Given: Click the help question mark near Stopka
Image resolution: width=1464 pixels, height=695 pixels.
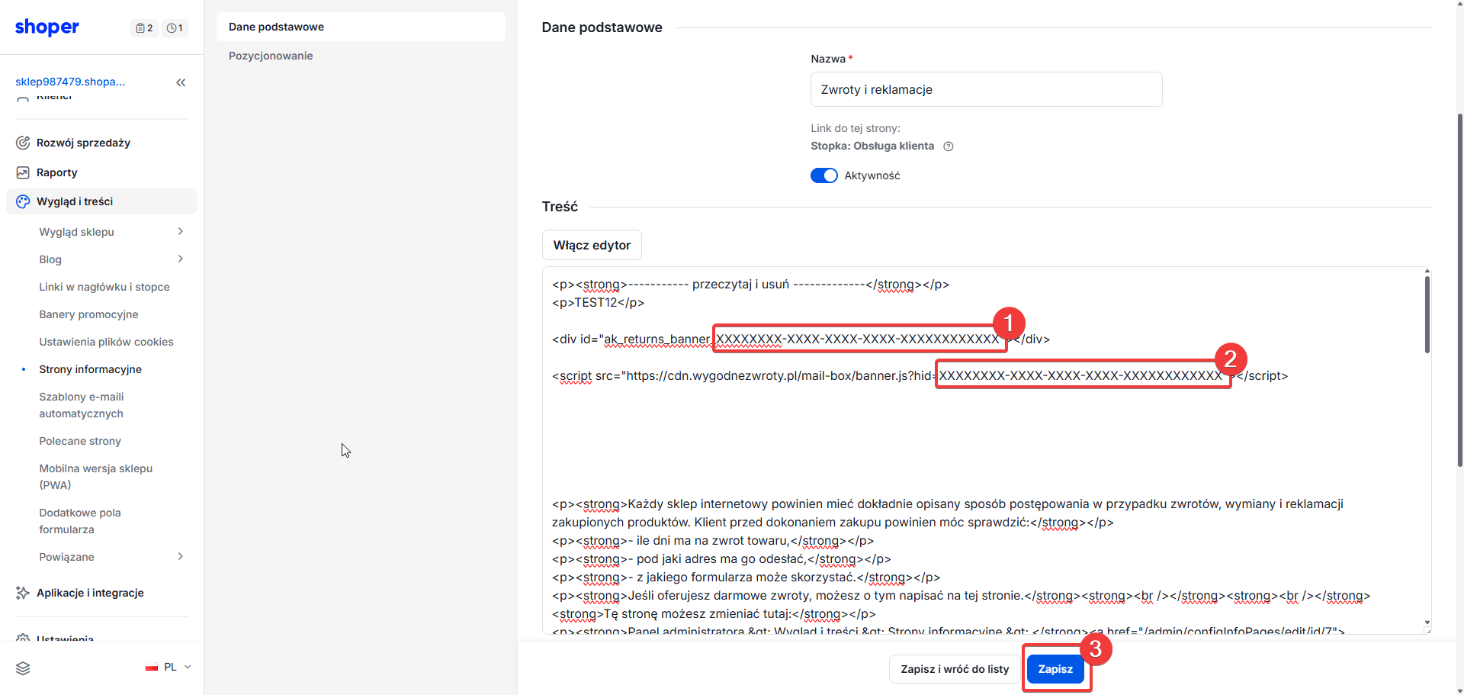Looking at the screenshot, I should click(x=949, y=146).
